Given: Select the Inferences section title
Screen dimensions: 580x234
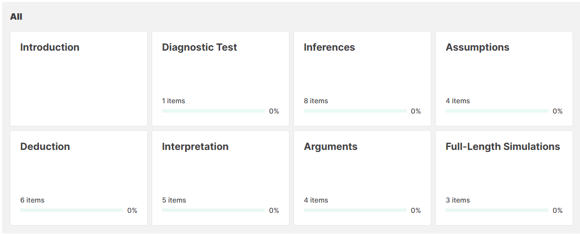Looking at the screenshot, I should pos(329,48).
